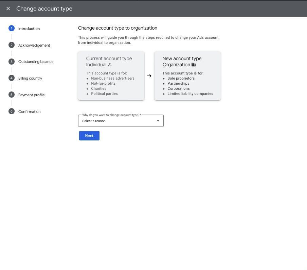This screenshot has height=270, width=307.
Task: Click the Current account type card
Action: (x=111, y=76)
